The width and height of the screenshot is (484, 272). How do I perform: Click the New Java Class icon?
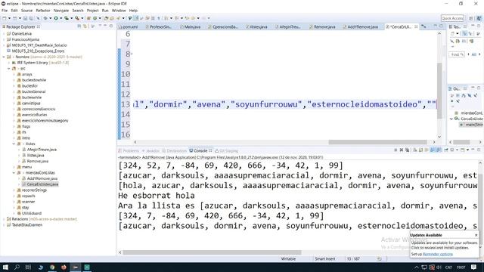[x=95, y=18]
